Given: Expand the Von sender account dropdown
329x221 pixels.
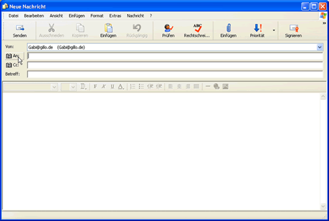Looking at the screenshot, I should [320, 47].
